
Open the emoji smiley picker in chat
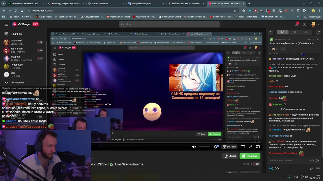312,160
